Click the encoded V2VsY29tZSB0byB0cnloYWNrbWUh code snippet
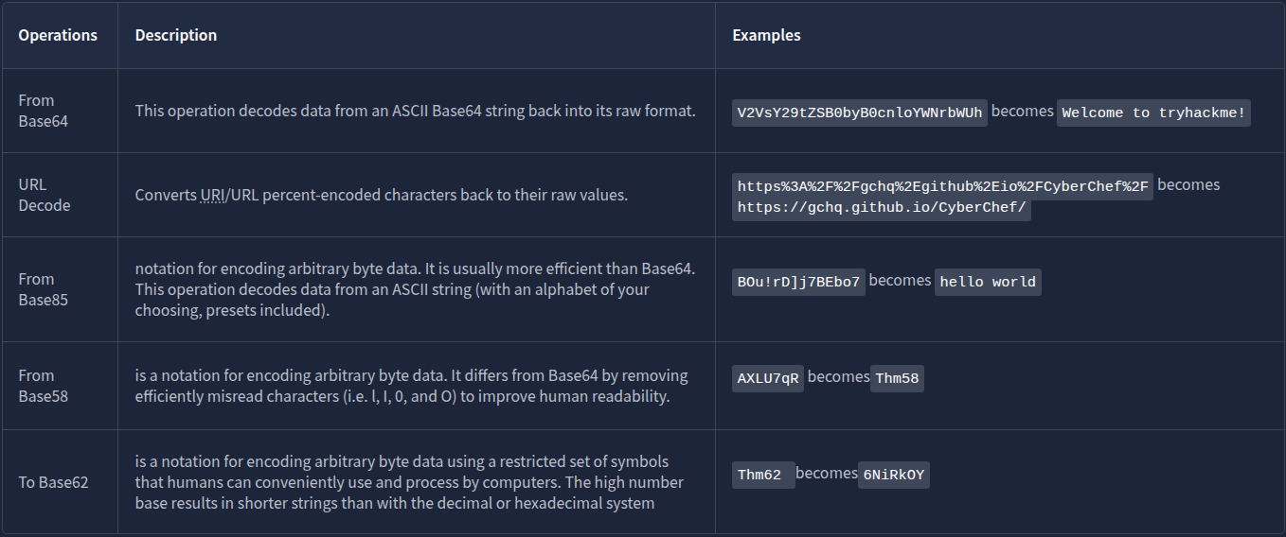Screen dimensions: 1286x537 [x=860, y=113]
